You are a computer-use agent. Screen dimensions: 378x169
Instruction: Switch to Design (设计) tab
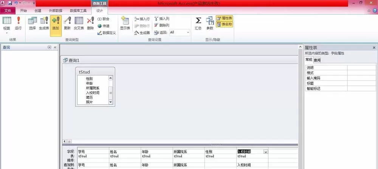click(x=99, y=11)
